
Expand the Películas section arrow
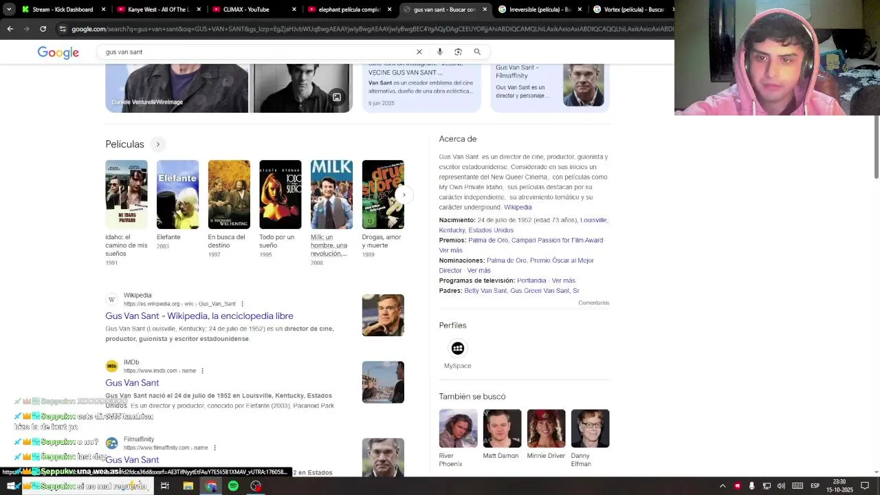(x=157, y=144)
